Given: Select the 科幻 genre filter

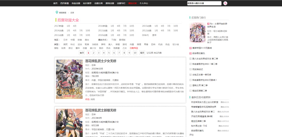Looking at the screenshot, I should pyautogui.click(x=73, y=44).
